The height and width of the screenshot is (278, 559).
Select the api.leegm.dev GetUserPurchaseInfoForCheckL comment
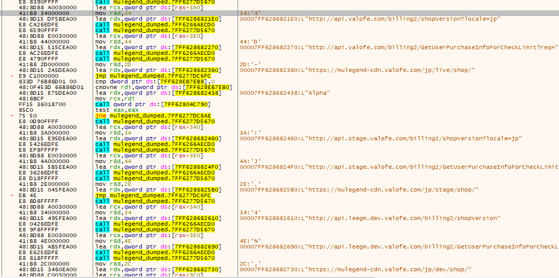pyautogui.click(x=399, y=247)
